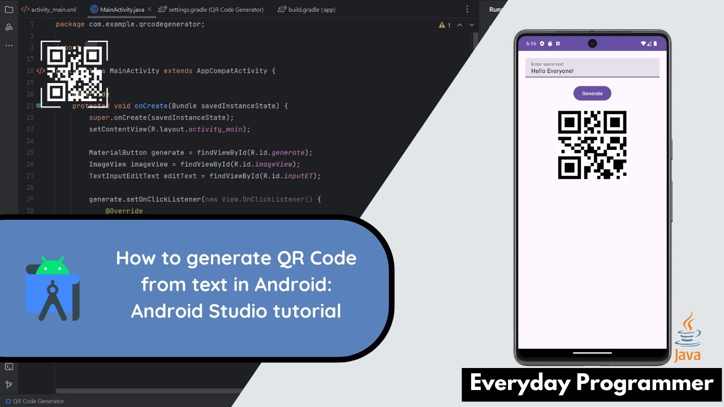Click 'onCreate' method name in code

pos(151,106)
